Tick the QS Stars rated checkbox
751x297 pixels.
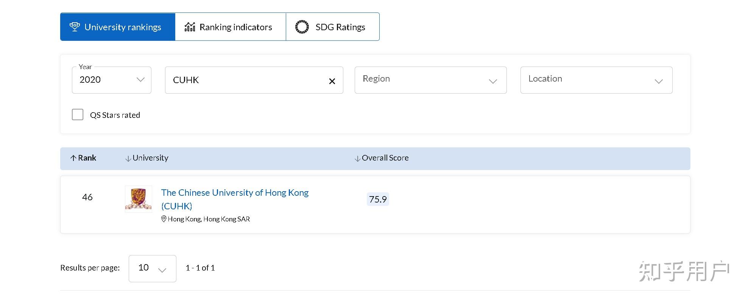(78, 114)
